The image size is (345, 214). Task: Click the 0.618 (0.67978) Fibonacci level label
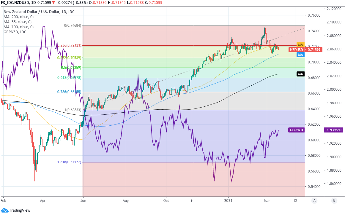tap(70, 78)
